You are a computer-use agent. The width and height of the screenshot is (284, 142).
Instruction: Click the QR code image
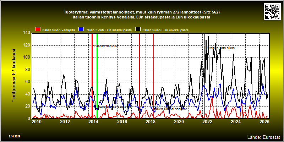coord(273,11)
